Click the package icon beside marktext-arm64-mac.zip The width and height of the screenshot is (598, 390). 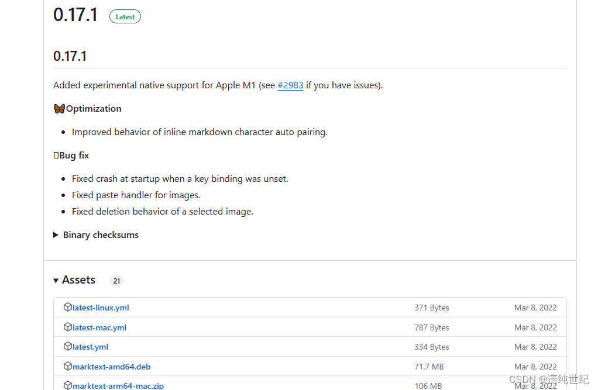pyautogui.click(x=67, y=385)
